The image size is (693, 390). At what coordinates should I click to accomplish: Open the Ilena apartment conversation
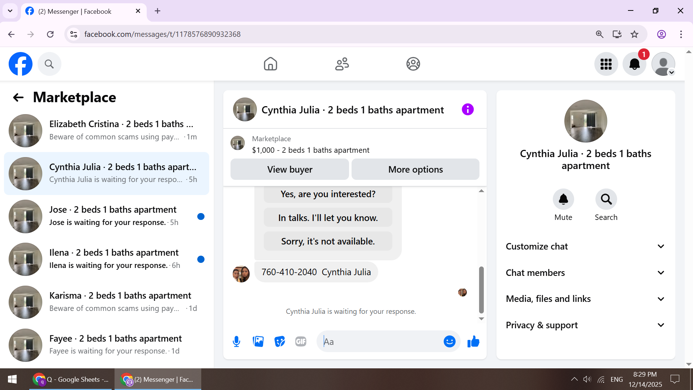[x=107, y=259]
